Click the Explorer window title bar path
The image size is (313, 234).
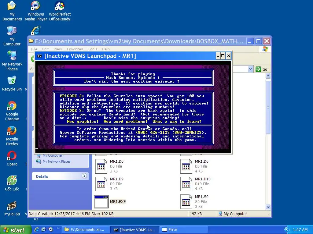pos(139,41)
